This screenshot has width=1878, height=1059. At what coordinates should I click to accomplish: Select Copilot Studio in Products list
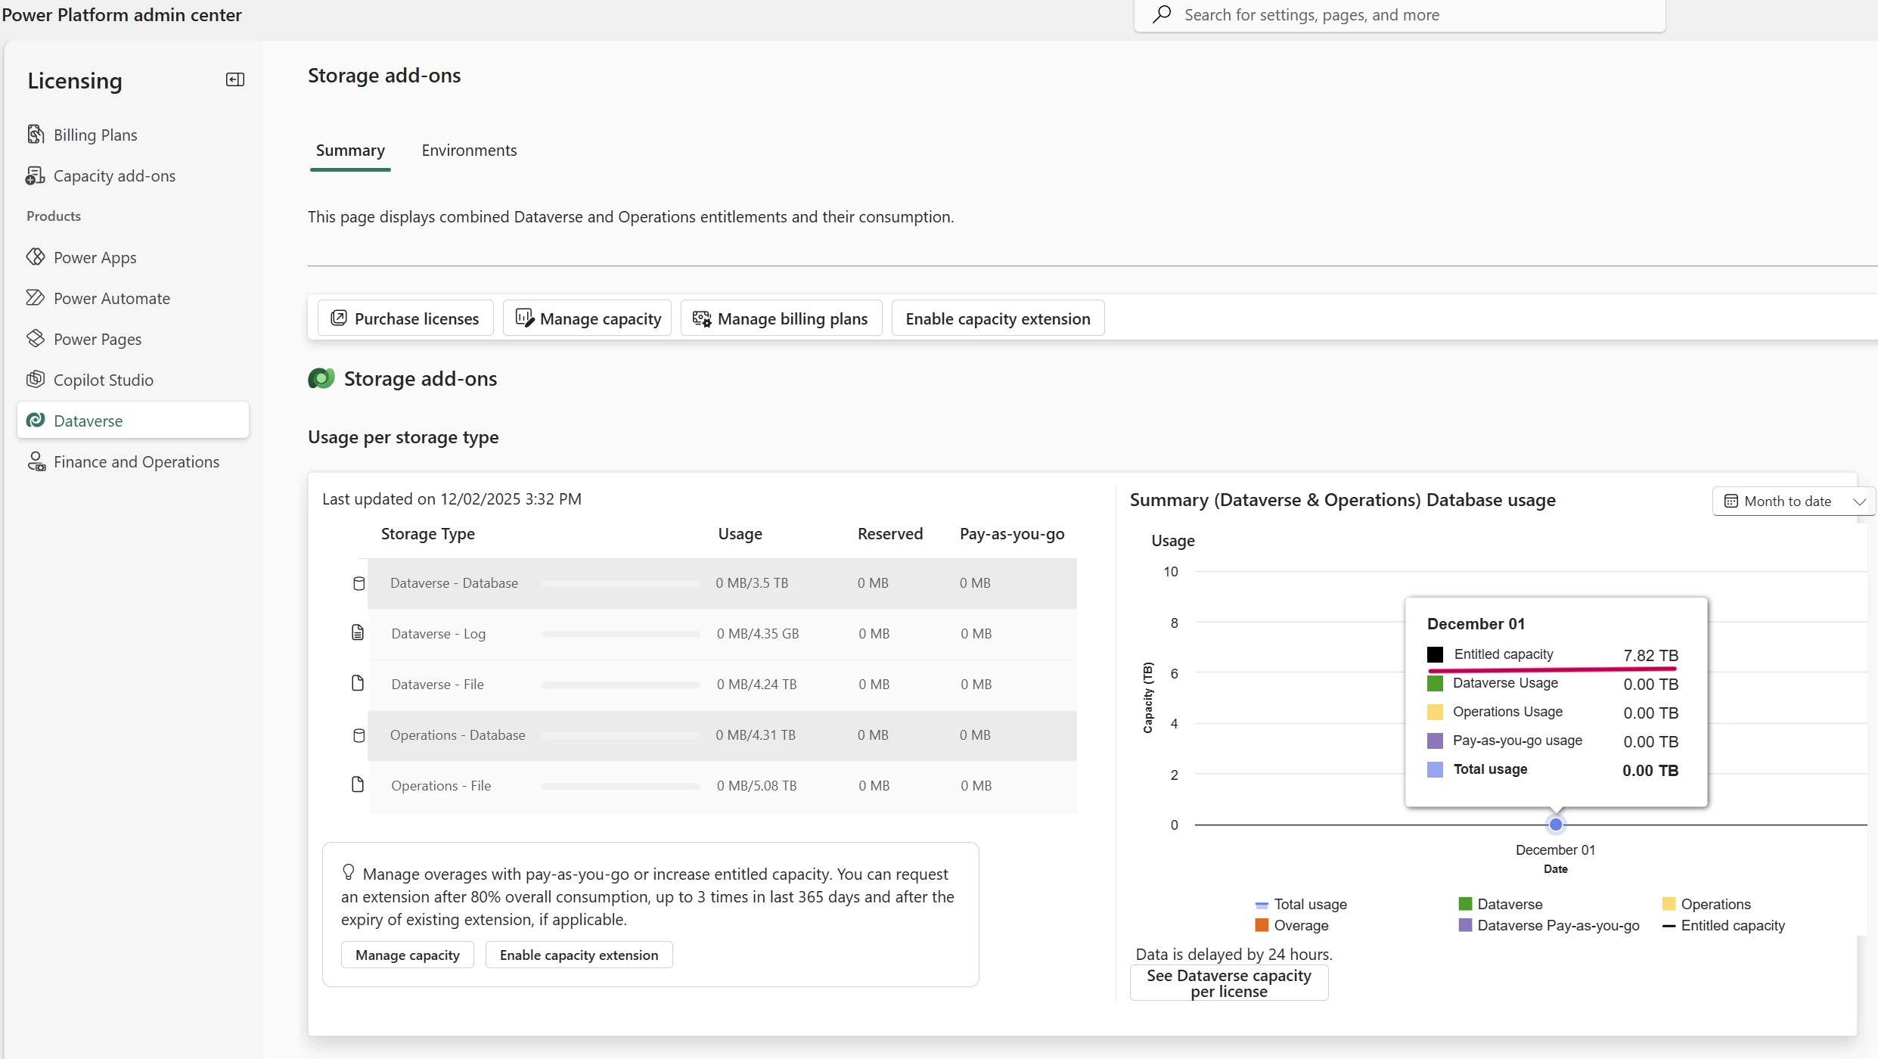[x=104, y=379]
